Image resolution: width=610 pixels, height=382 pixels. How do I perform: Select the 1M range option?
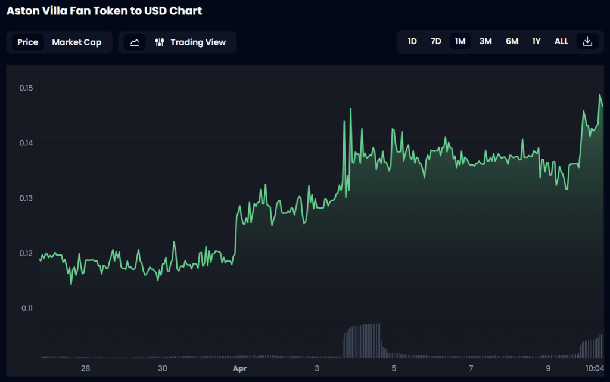460,41
